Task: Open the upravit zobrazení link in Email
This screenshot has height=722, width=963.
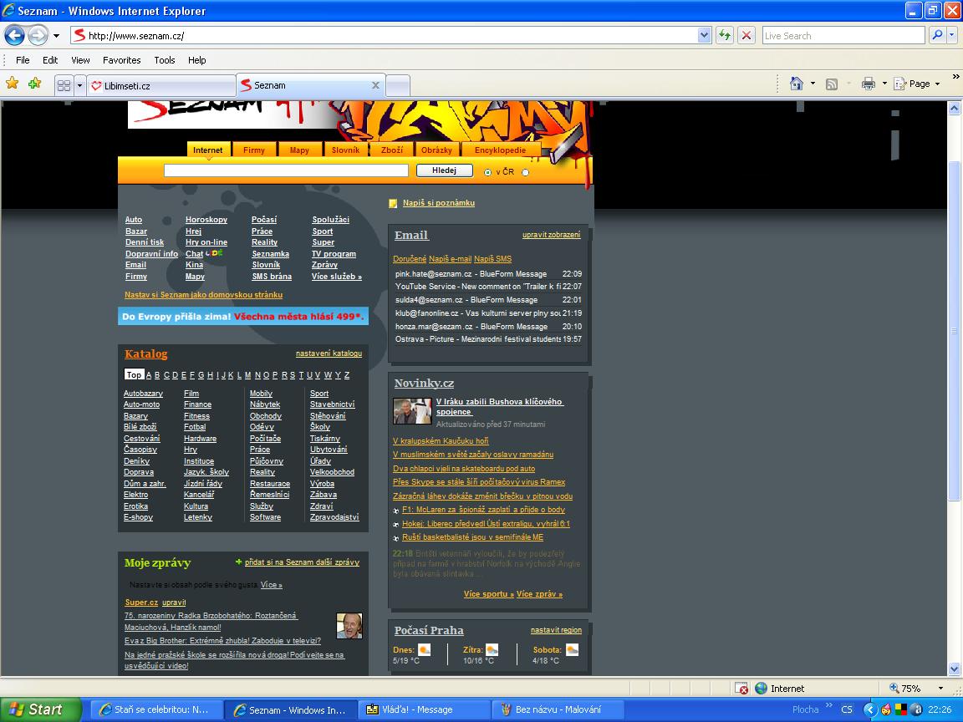Action: coord(551,235)
